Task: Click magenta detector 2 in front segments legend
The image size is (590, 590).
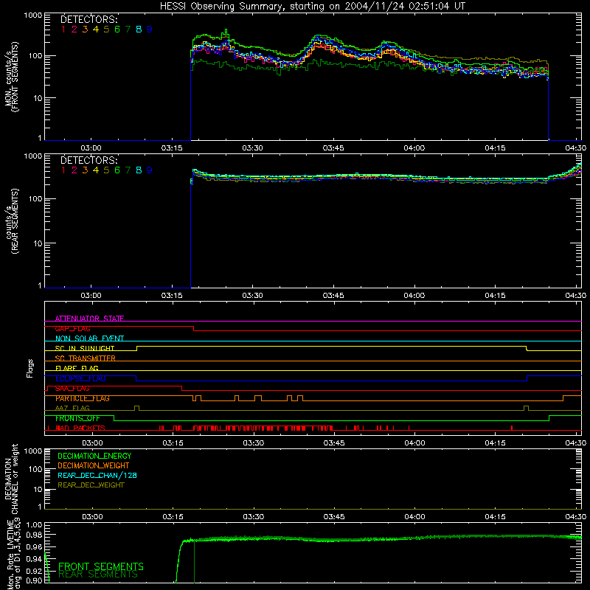Action: tap(74, 29)
